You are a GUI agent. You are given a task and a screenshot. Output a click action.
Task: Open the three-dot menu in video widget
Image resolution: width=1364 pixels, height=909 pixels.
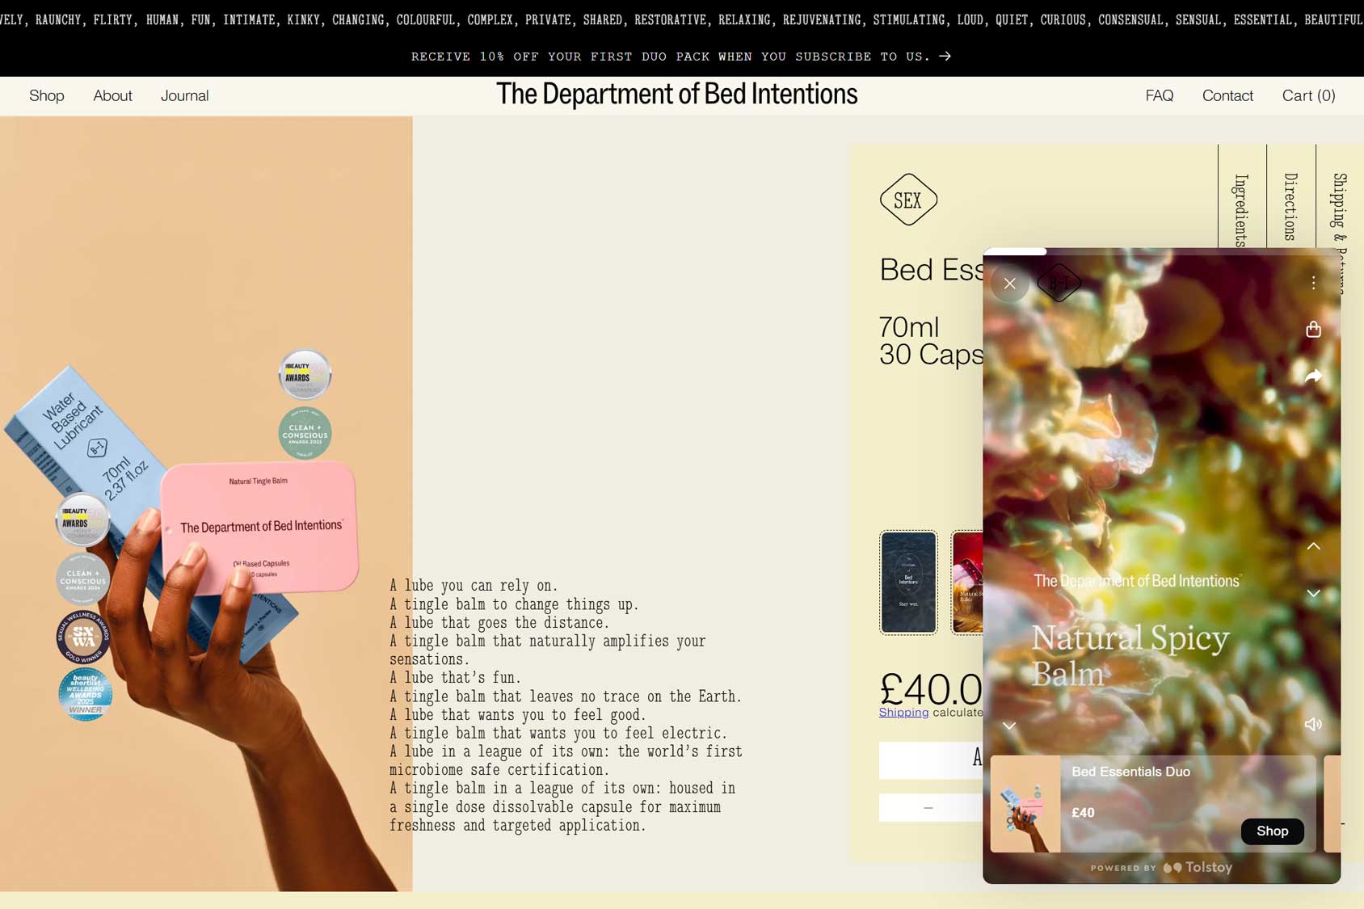pyautogui.click(x=1313, y=282)
